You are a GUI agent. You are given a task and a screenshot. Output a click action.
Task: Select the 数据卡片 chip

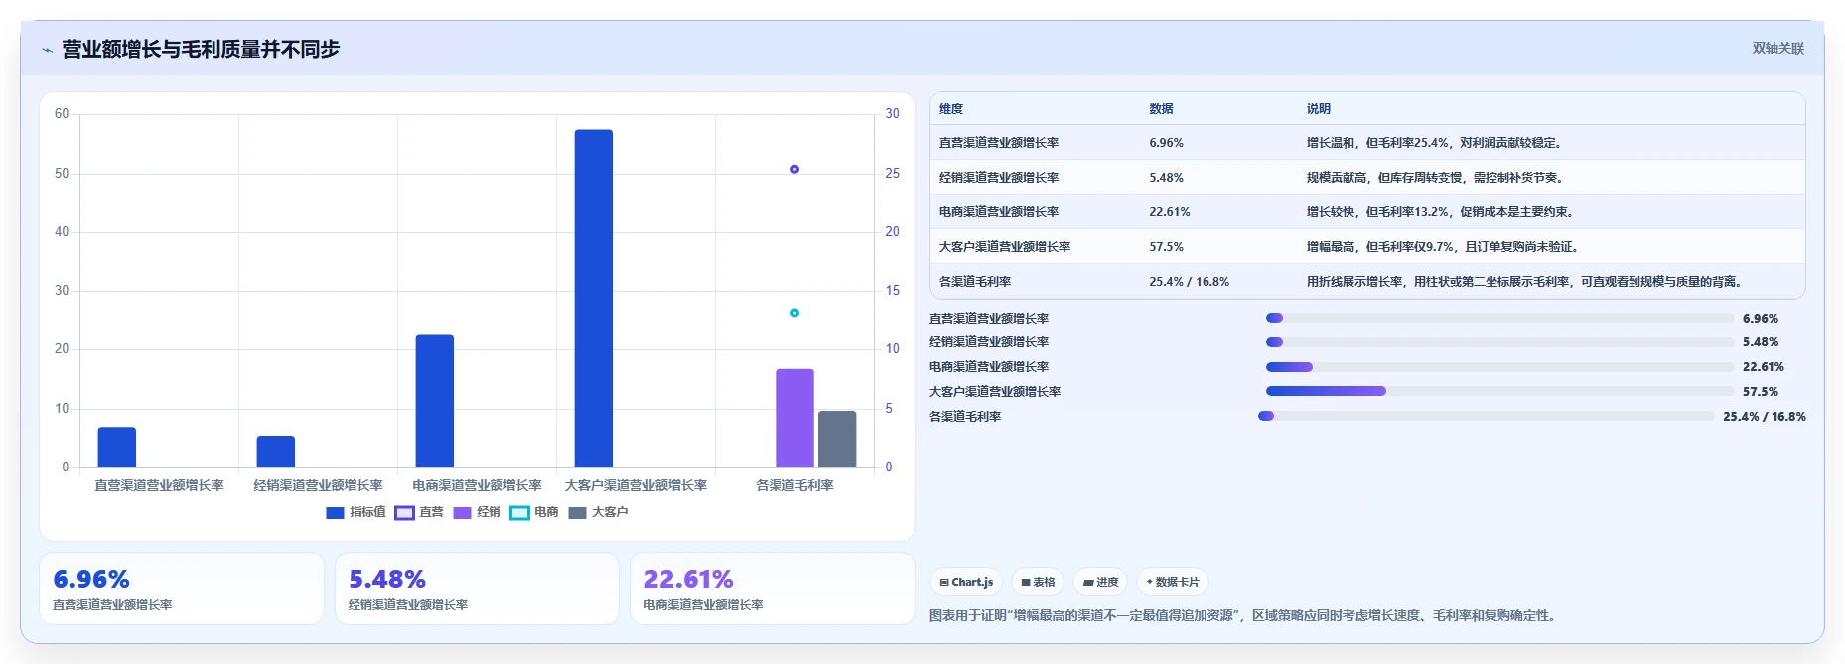pyautogui.click(x=1173, y=582)
